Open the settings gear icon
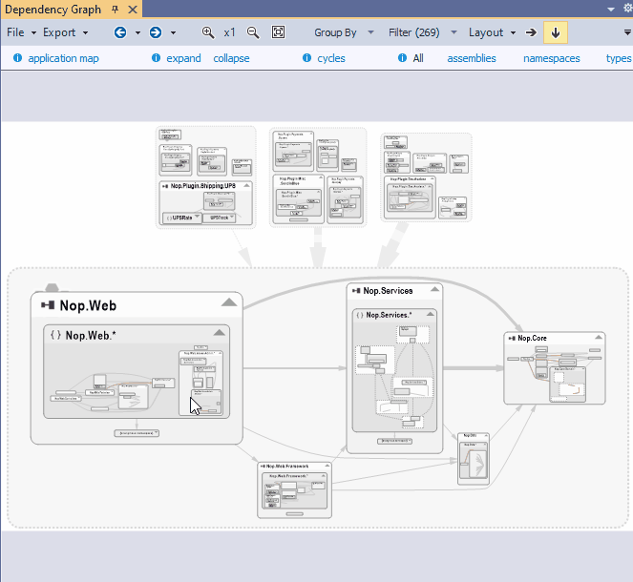The image size is (633, 582). point(628,9)
